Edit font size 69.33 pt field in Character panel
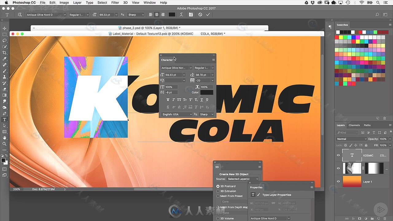 (173, 75)
